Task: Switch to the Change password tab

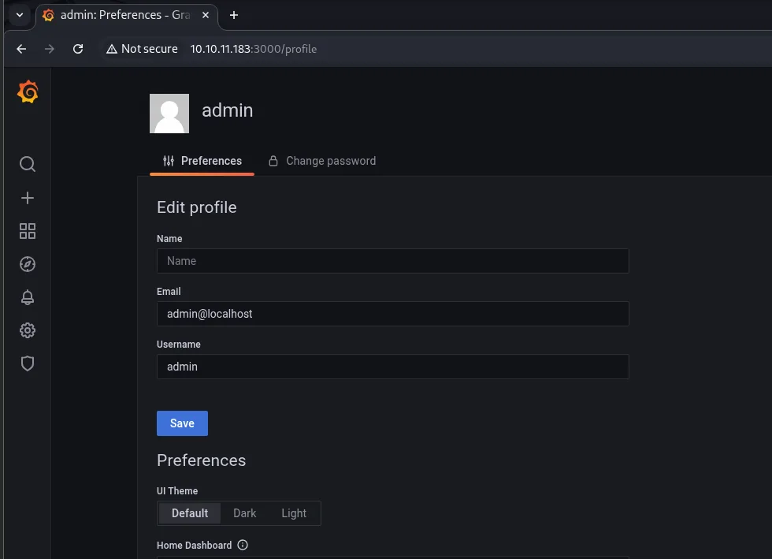Action: point(322,161)
